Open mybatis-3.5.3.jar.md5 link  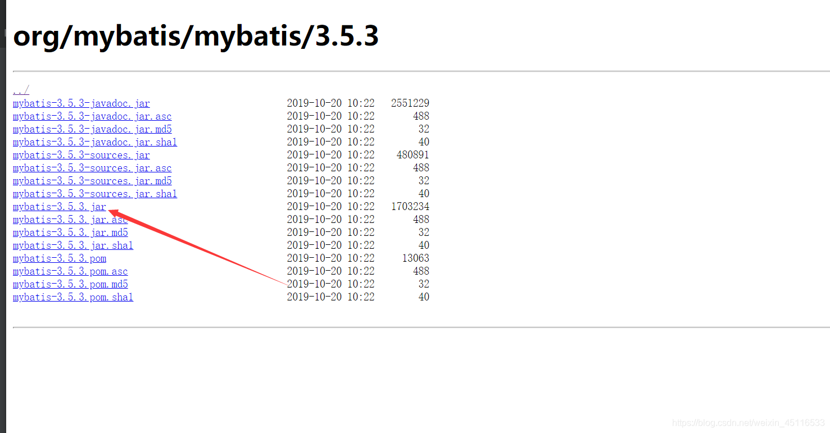pos(70,233)
